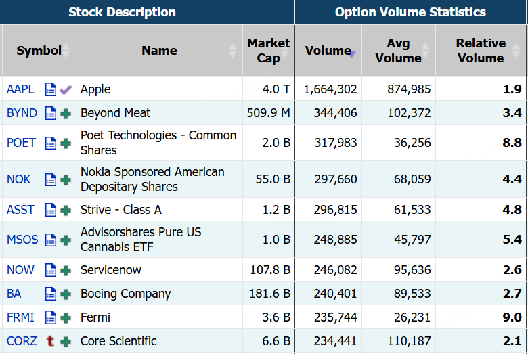Click the green plus icon for Boeing
This screenshot has height=354, width=528.
pyautogui.click(x=66, y=294)
